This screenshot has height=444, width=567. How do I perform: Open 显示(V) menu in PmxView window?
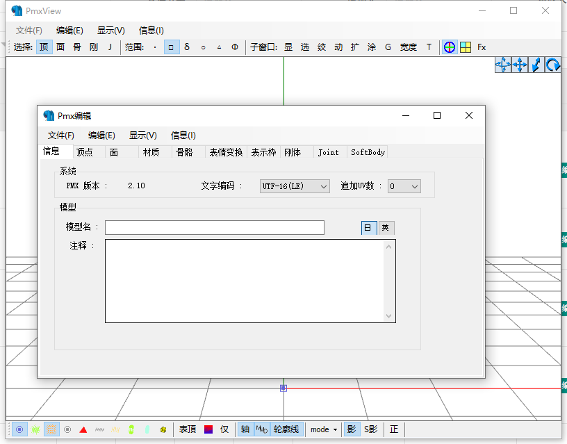pyautogui.click(x=111, y=31)
